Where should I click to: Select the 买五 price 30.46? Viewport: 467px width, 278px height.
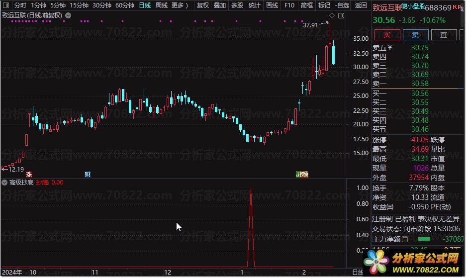[420, 129]
